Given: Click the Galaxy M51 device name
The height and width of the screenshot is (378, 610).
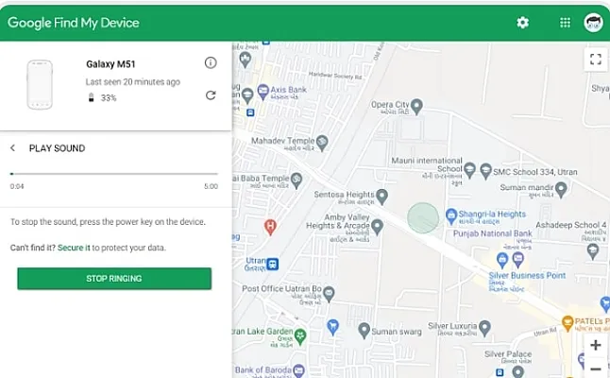Looking at the screenshot, I should click(x=110, y=64).
